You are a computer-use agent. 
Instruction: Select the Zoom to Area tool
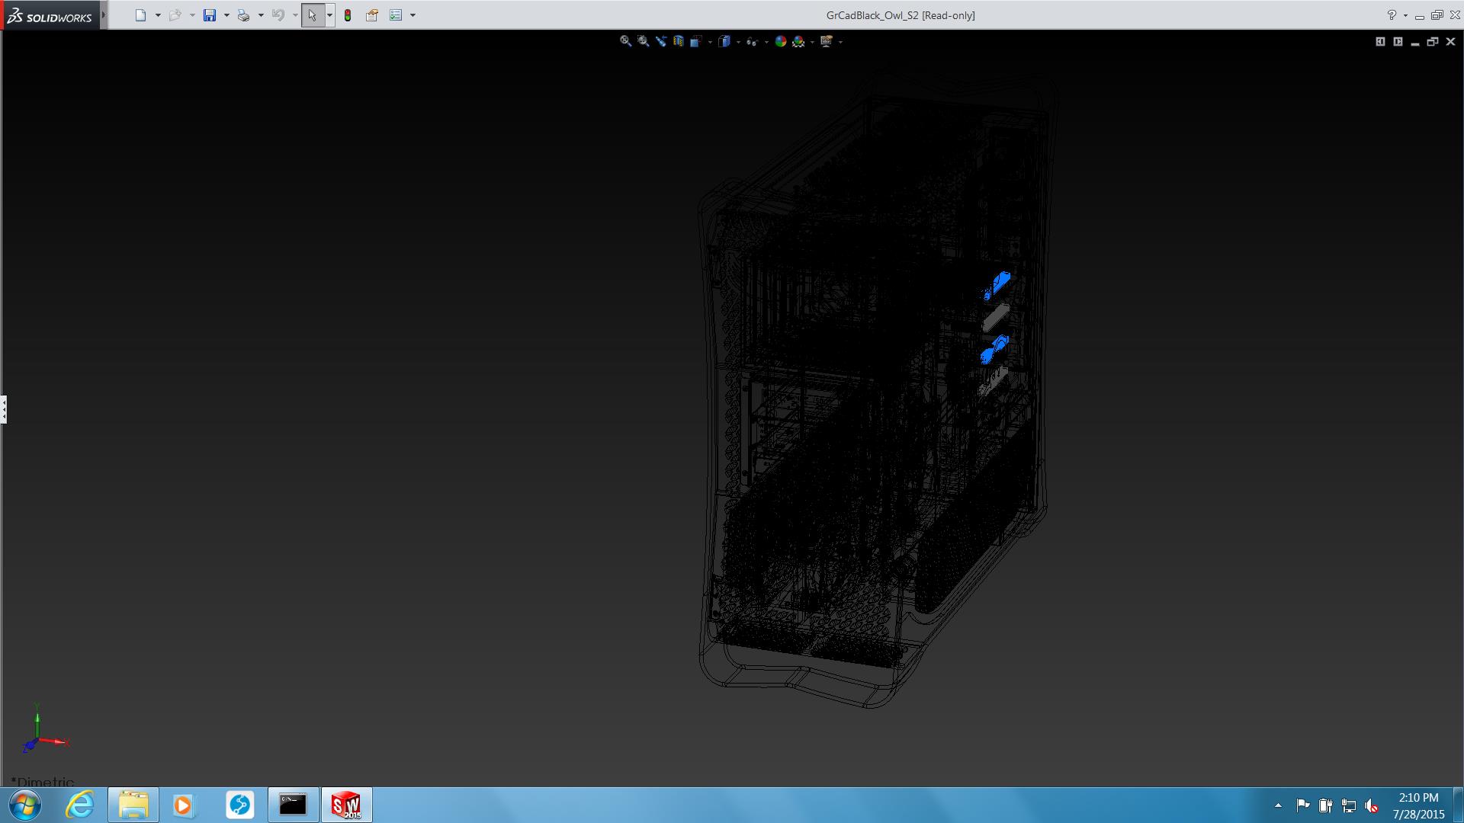(643, 41)
